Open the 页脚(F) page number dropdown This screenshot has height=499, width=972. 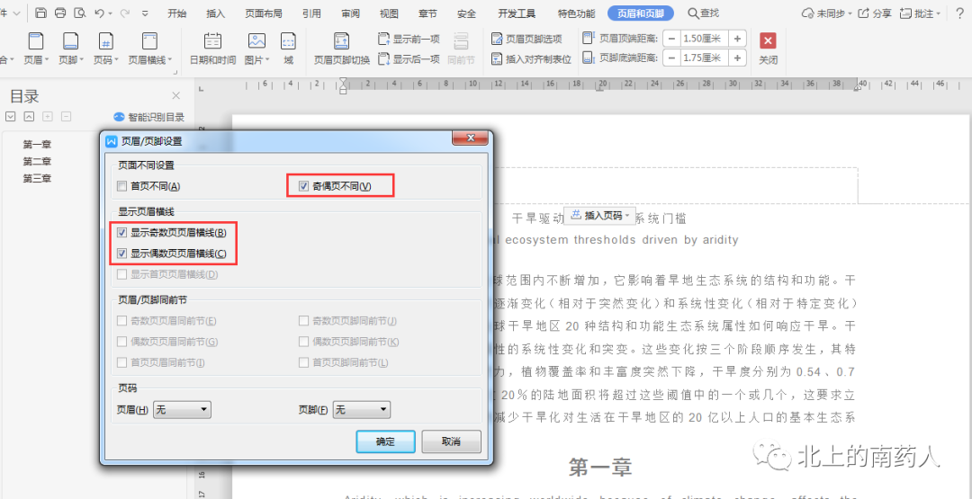(362, 410)
